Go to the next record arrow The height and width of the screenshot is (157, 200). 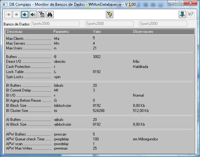(x=25, y=15)
